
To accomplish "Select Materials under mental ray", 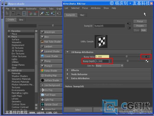I will pos(16,73).
